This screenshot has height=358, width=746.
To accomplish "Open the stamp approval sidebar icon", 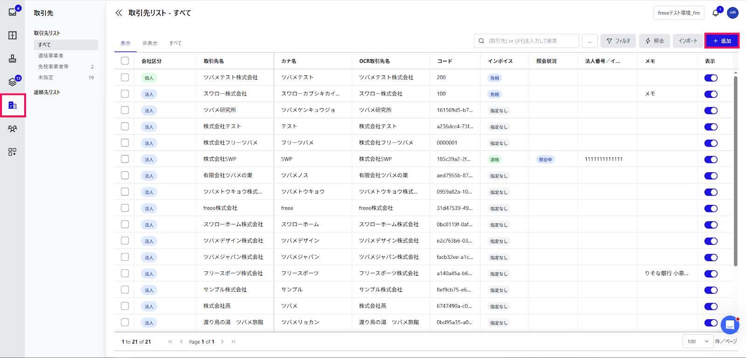I will 13,59.
